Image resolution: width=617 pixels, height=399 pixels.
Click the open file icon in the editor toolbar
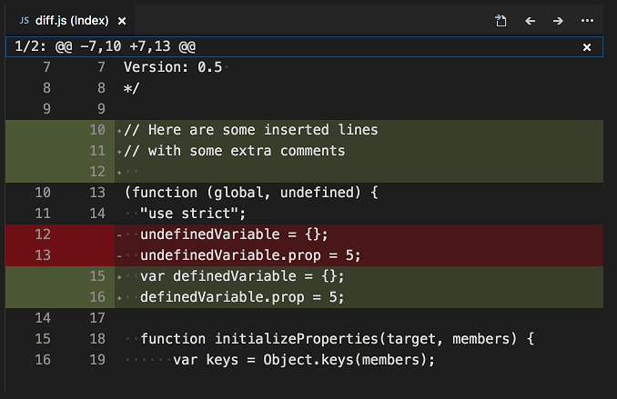click(x=501, y=20)
